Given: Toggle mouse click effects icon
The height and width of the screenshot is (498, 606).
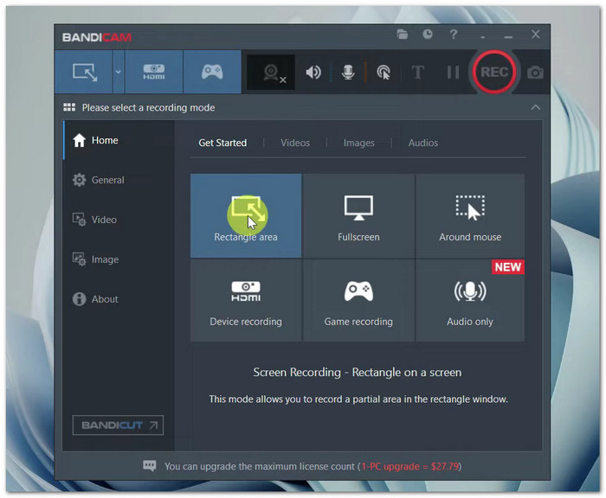Looking at the screenshot, I should click(383, 72).
